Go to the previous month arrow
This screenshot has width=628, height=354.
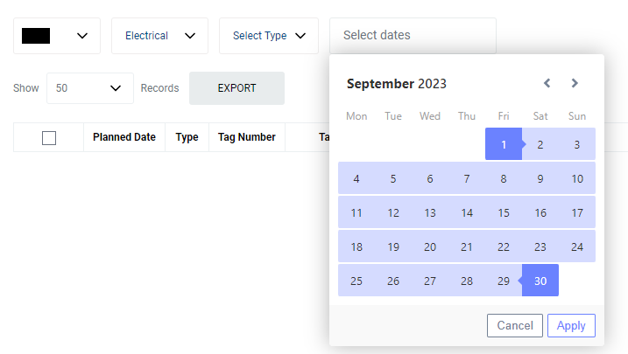547,84
